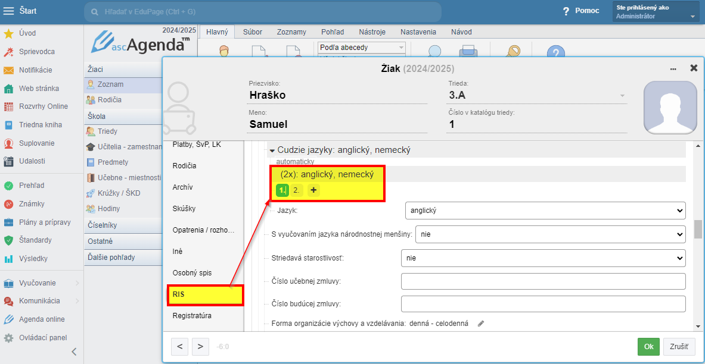
Task: Click the pencil icon next to Forma organizácie
Action: pyautogui.click(x=481, y=324)
